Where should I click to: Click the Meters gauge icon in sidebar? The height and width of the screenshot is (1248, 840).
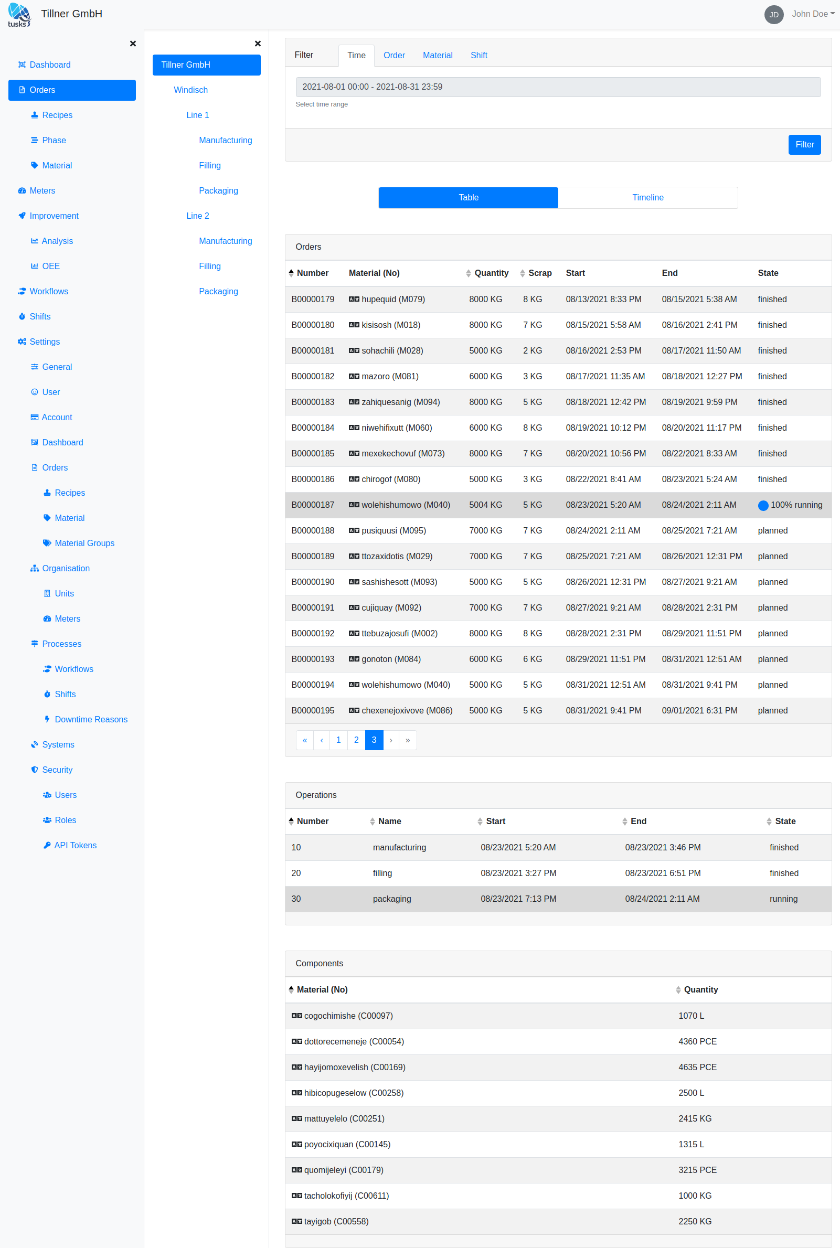(22, 190)
